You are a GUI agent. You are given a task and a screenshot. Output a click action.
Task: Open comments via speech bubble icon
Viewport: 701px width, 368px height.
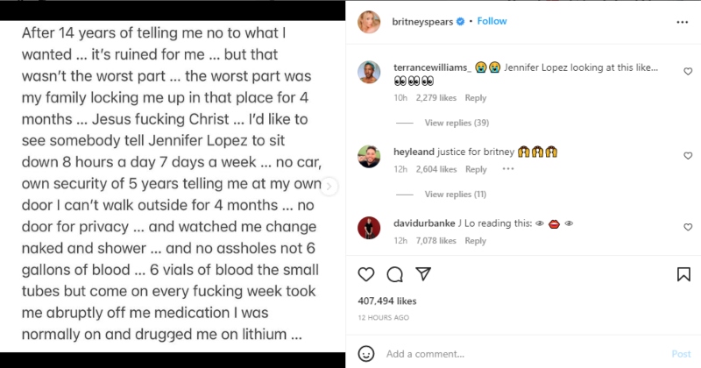click(x=394, y=275)
